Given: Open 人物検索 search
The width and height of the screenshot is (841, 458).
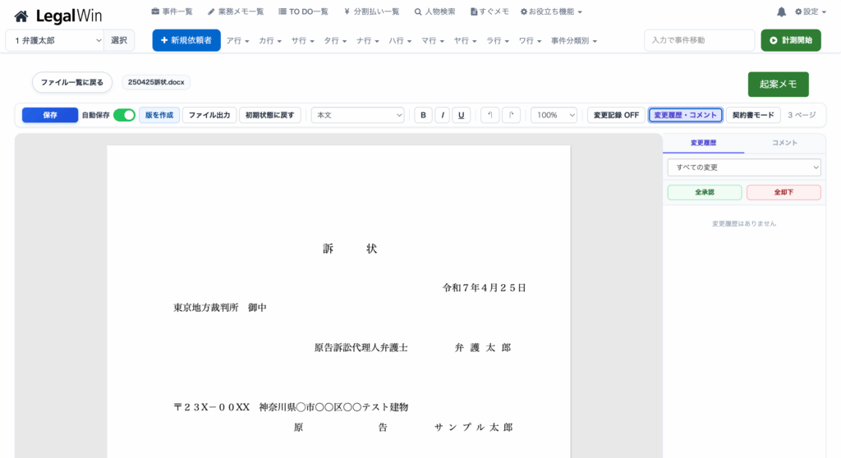Looking at the screenshot, I should (434, 11).
